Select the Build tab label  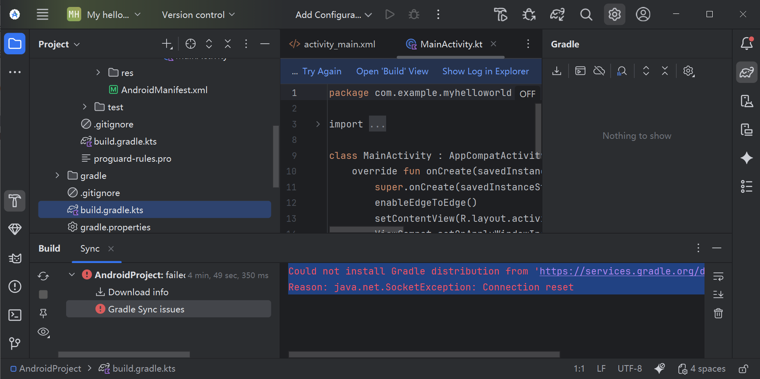click(49, 249)
